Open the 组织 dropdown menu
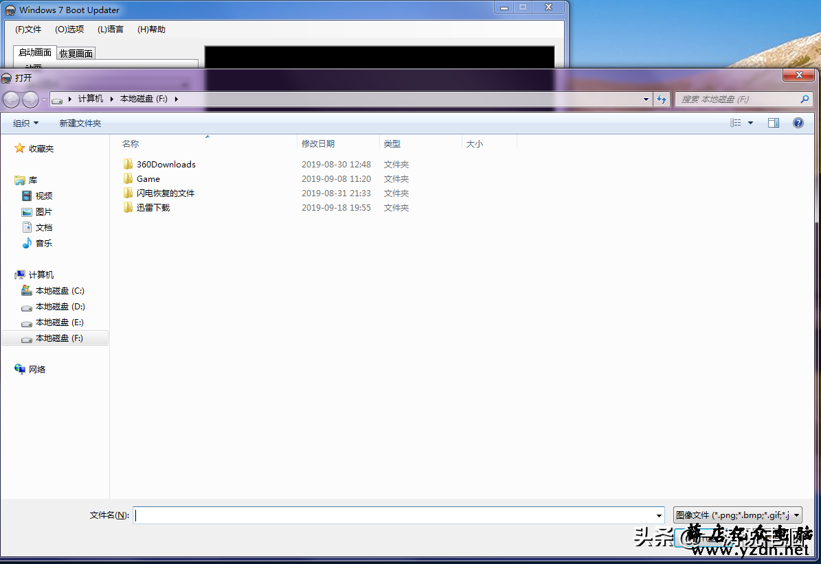 [x=25, y=124]
